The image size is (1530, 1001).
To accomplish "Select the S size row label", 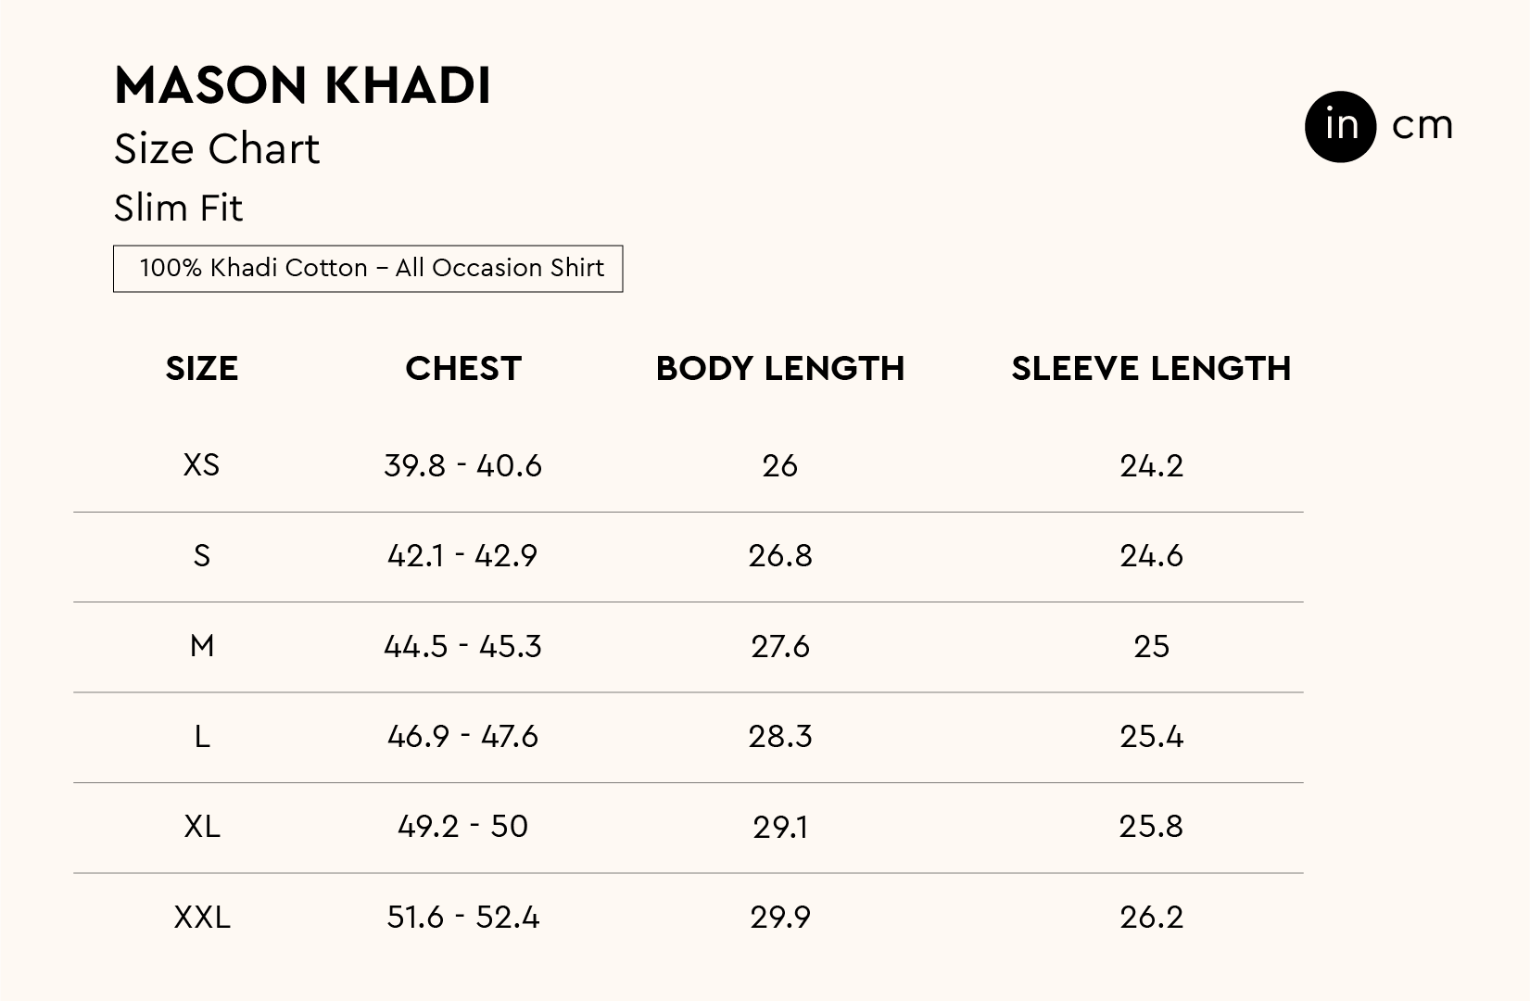I will click(202, 555).
